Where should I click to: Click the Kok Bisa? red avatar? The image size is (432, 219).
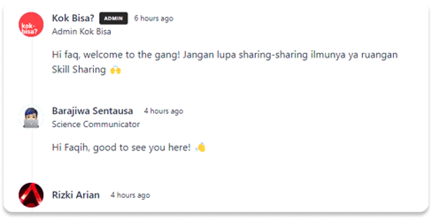[x=31, y=25]
